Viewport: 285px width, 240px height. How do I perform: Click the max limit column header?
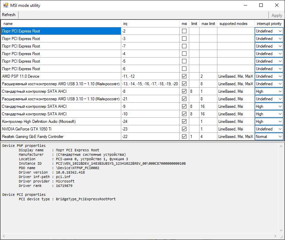208,24
